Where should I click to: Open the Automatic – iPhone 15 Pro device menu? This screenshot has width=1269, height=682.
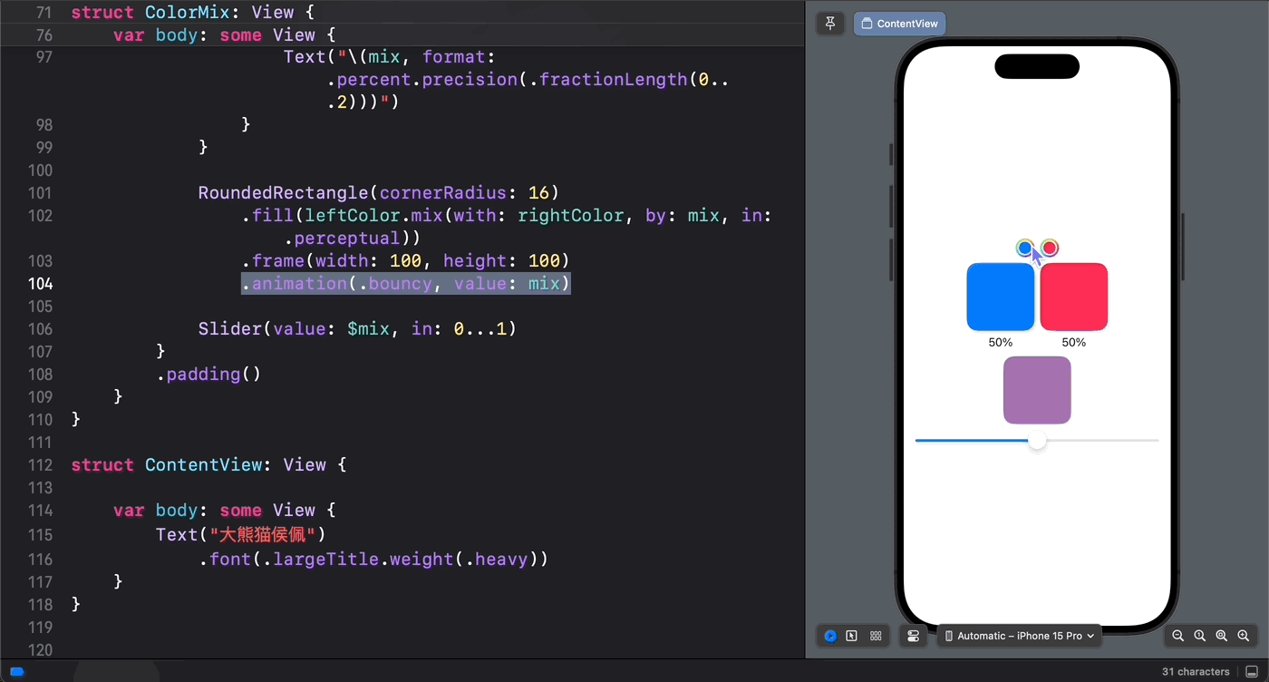coord(1019,636)
